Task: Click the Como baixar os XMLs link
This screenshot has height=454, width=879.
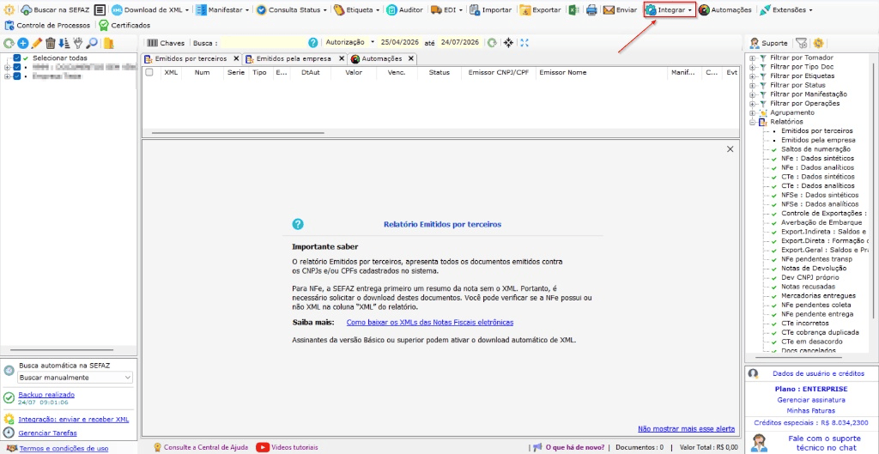Action: coord(430,323)
